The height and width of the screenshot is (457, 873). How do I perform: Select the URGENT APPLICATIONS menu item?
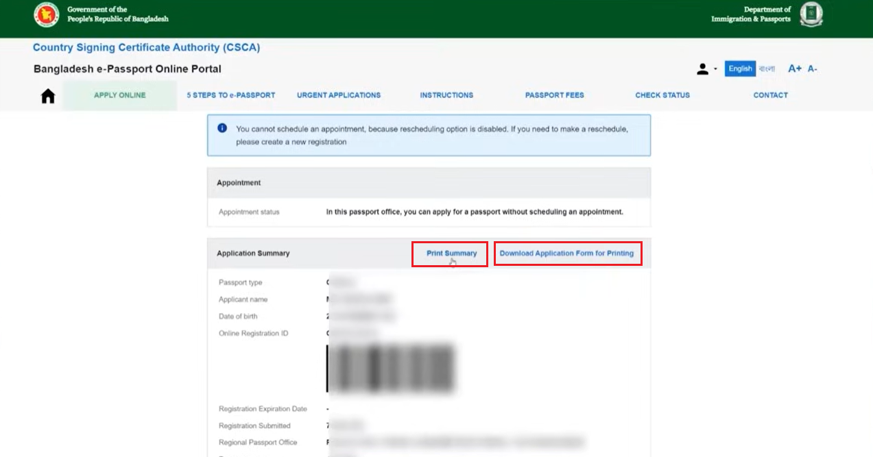click(x=339, y=95)
